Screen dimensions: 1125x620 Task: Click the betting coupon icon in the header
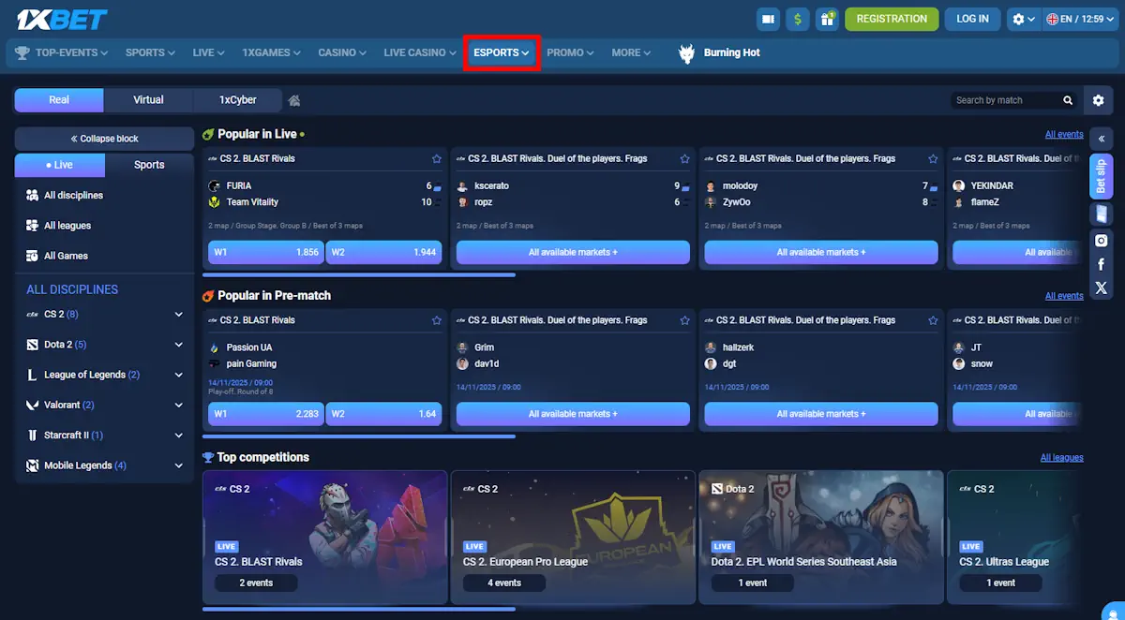pyautogui.click(x=767, y=18)
